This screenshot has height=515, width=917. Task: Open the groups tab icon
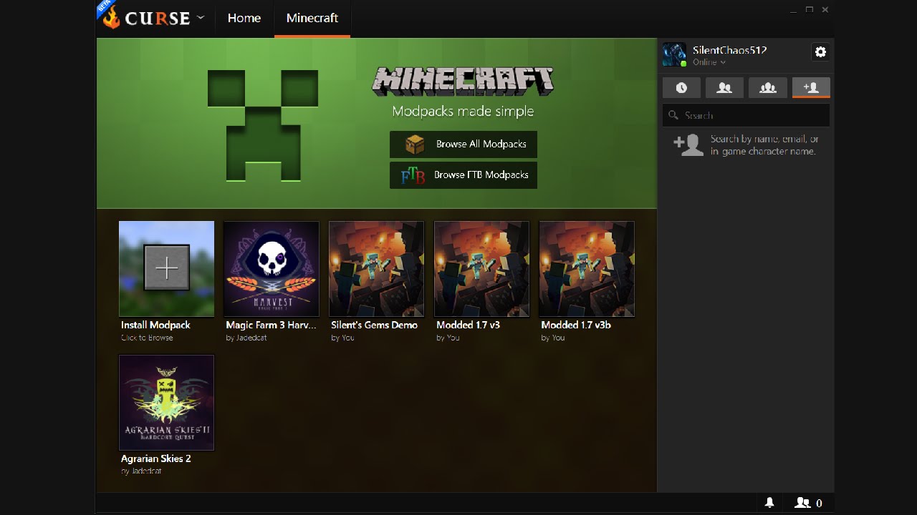[x=768, y=87]
